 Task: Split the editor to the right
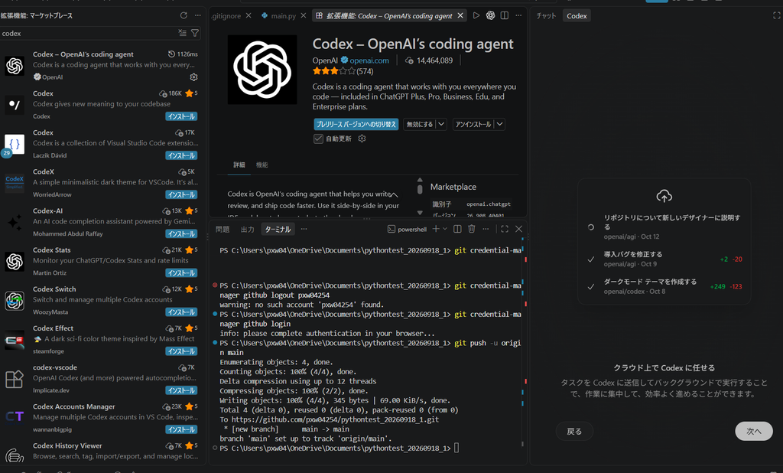505,15
